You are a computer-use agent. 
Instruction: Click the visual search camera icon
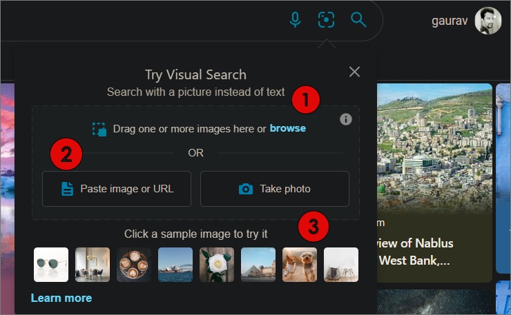coord(326,20)
